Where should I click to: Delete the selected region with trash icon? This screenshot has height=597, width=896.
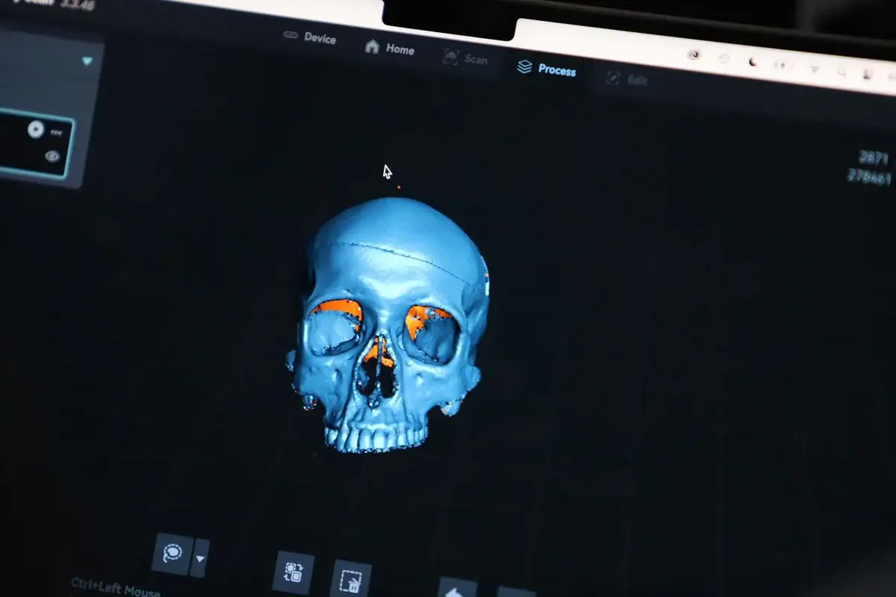350,579
